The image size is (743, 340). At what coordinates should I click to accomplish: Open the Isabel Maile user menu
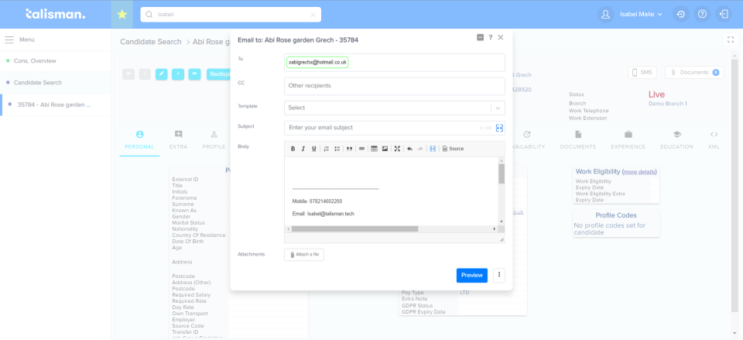point(641,14)
